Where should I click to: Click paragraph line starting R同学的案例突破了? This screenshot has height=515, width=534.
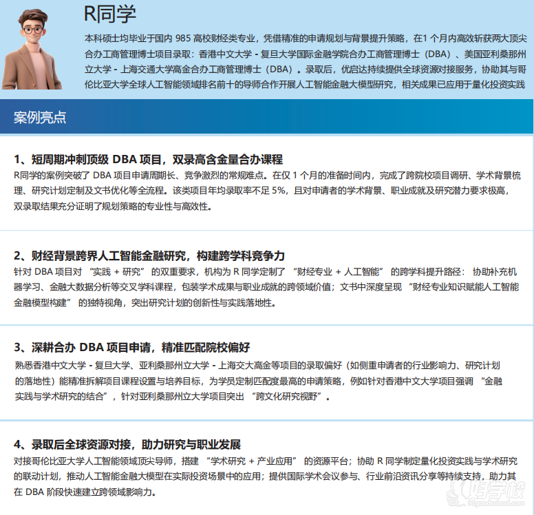click(267, 175)
